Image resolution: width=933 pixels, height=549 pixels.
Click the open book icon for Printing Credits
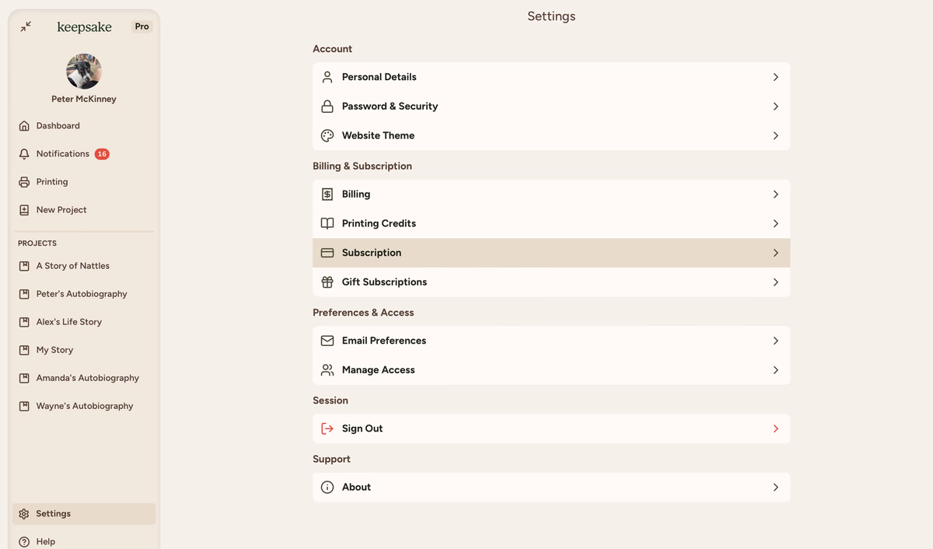(x=327, y=224)
